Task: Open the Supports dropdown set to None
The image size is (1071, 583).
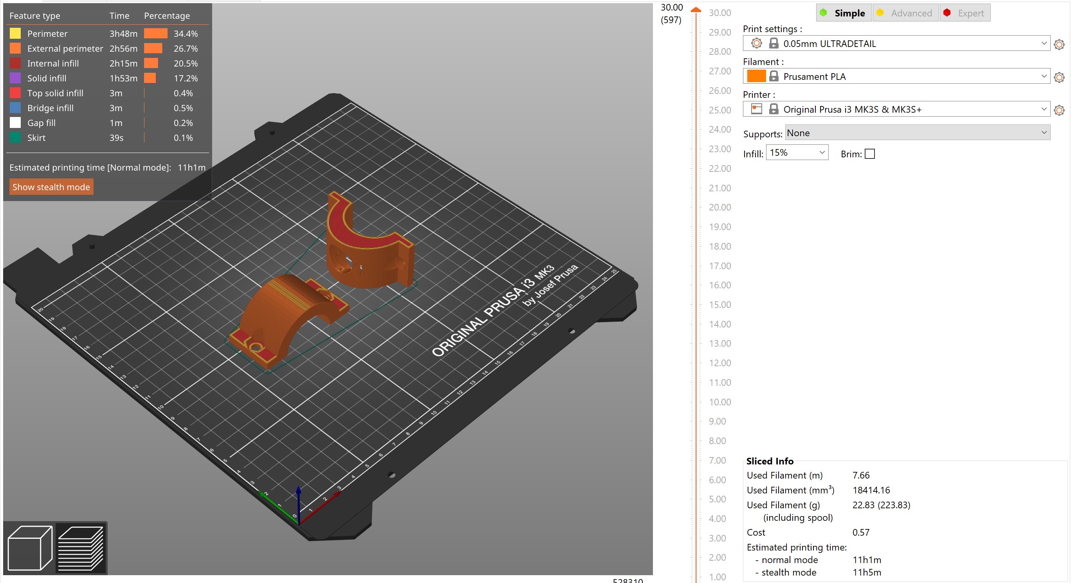Action: [918, 133]
